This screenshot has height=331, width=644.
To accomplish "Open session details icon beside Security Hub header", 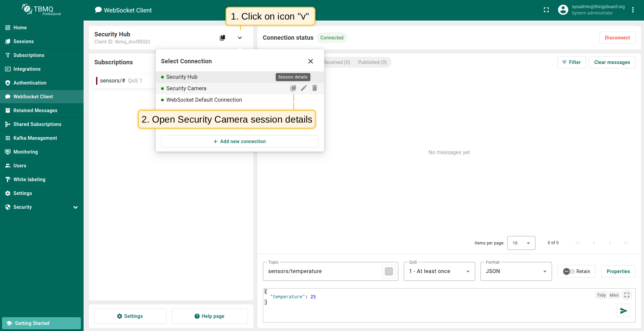I will click(x=222, y=38).
